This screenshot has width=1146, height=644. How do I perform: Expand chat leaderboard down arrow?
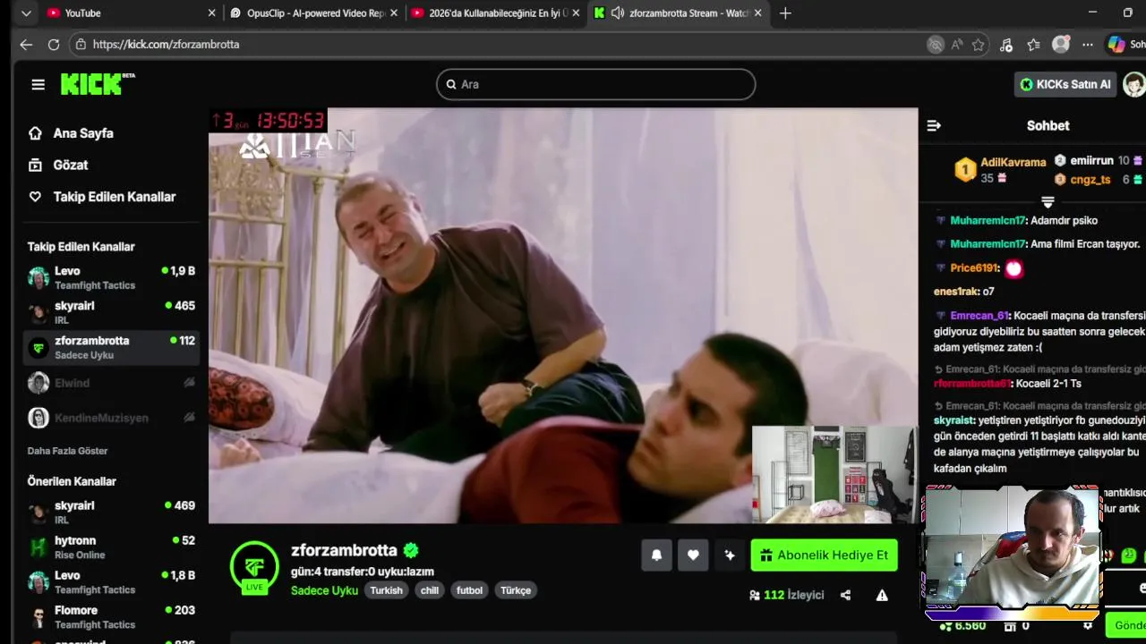(1048, 202)
